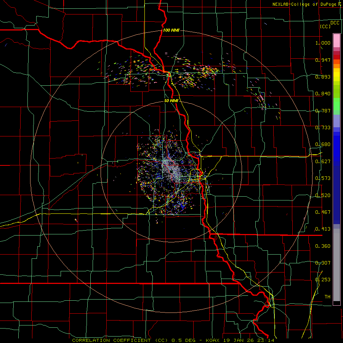Click the 0.893 color scale value
The height and width of the screenshot is (343, 343).
coord(323,77)
